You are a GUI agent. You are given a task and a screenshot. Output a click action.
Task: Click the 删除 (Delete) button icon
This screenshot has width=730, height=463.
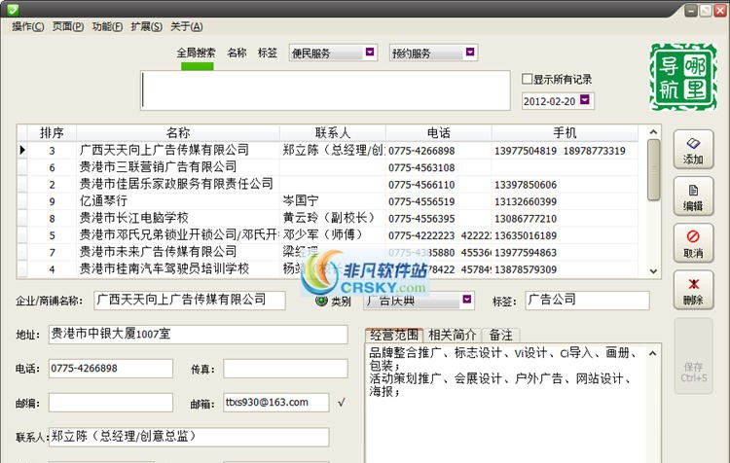tap(693, 283)
